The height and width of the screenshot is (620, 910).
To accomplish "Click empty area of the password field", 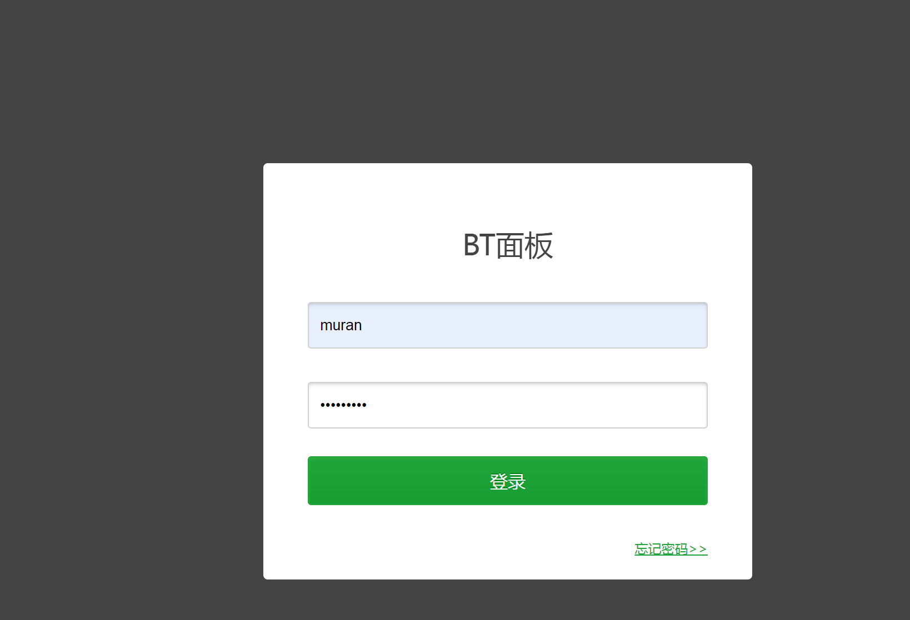I will coord(533,405).
